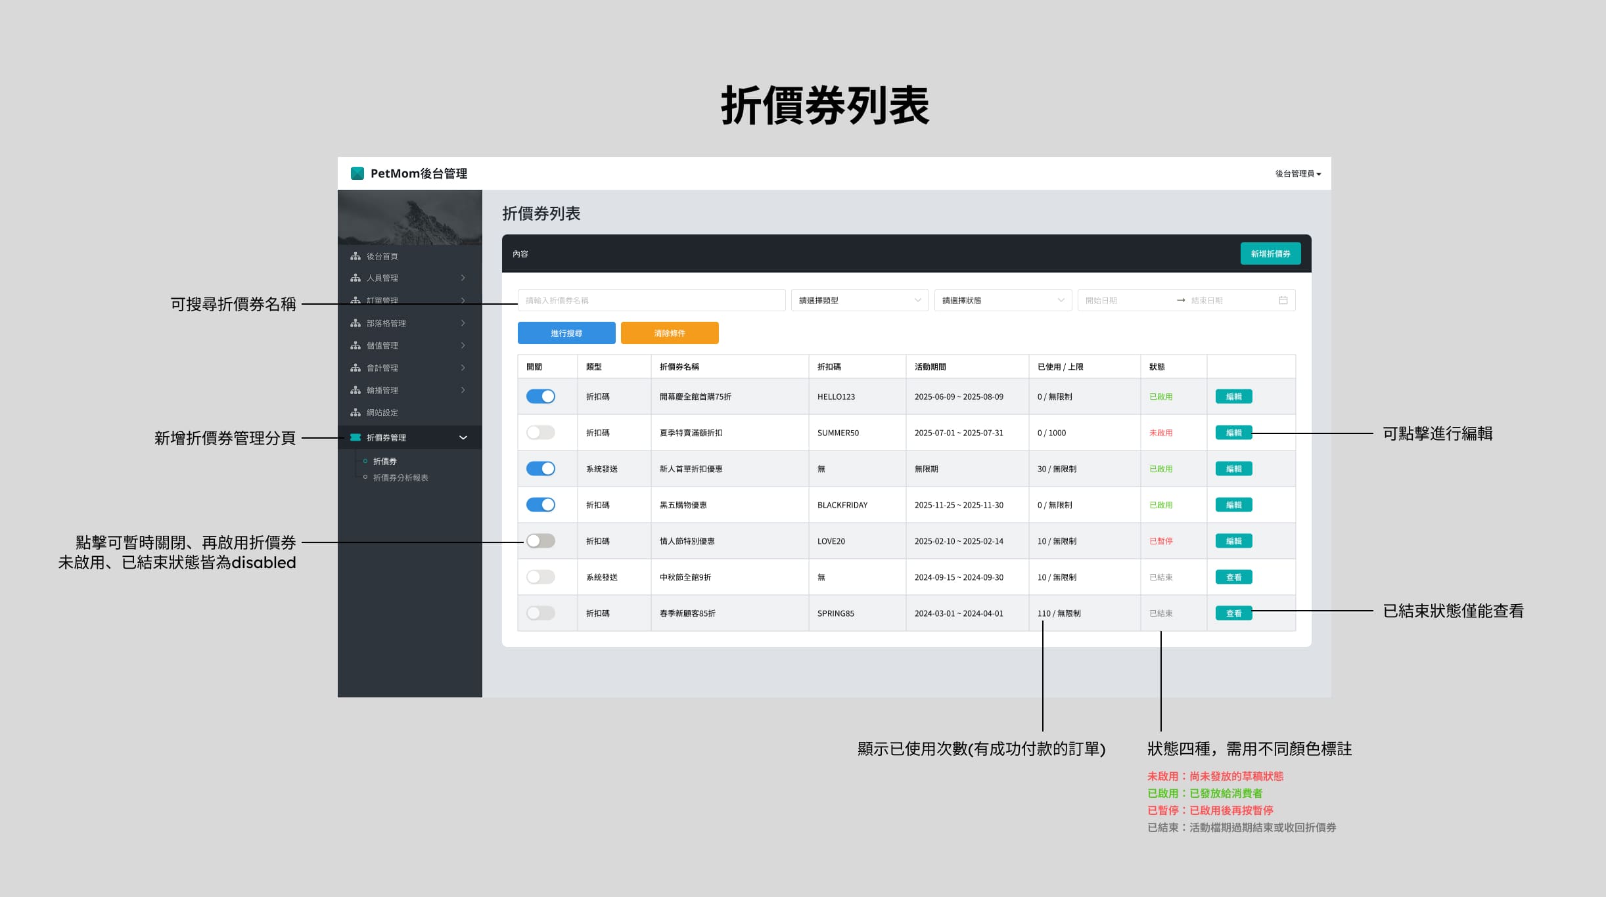The image size is (1606, 897).
Task: Edit the HELLO123 coupon row
Action: (1233, 397)
